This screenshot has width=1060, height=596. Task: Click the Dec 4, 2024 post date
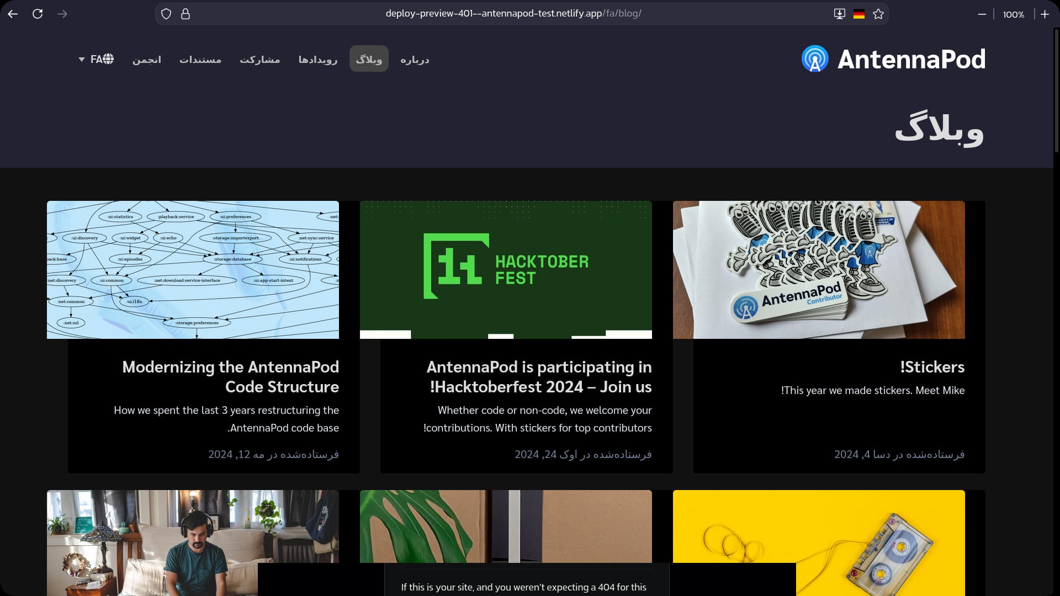(x=899, y=454)
